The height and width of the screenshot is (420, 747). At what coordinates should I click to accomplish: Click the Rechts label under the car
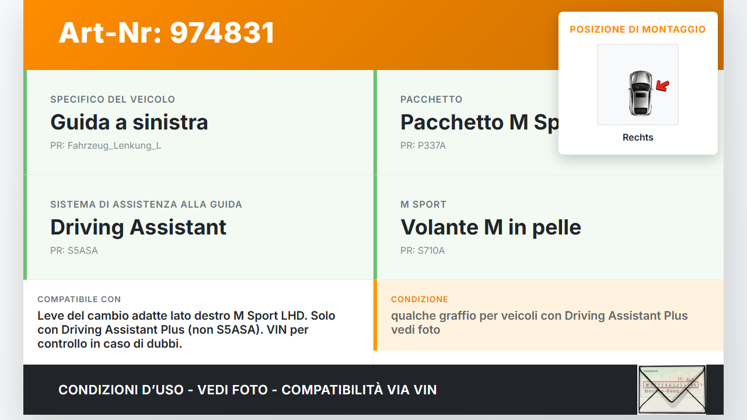[x=638, y=138]
